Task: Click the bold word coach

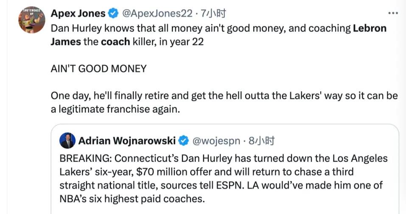Action: 115,42
